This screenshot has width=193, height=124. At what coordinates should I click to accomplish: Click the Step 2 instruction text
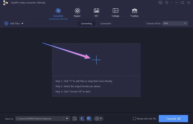click(x=78, y=86)
